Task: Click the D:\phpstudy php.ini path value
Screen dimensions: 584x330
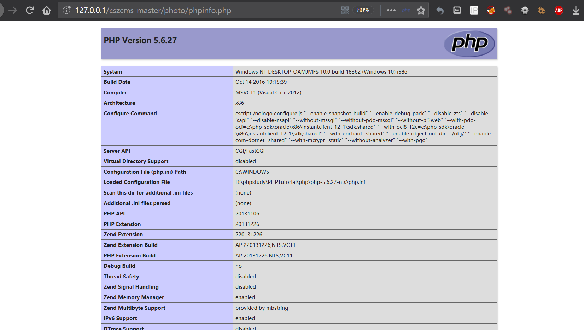Action: [300, 182]
